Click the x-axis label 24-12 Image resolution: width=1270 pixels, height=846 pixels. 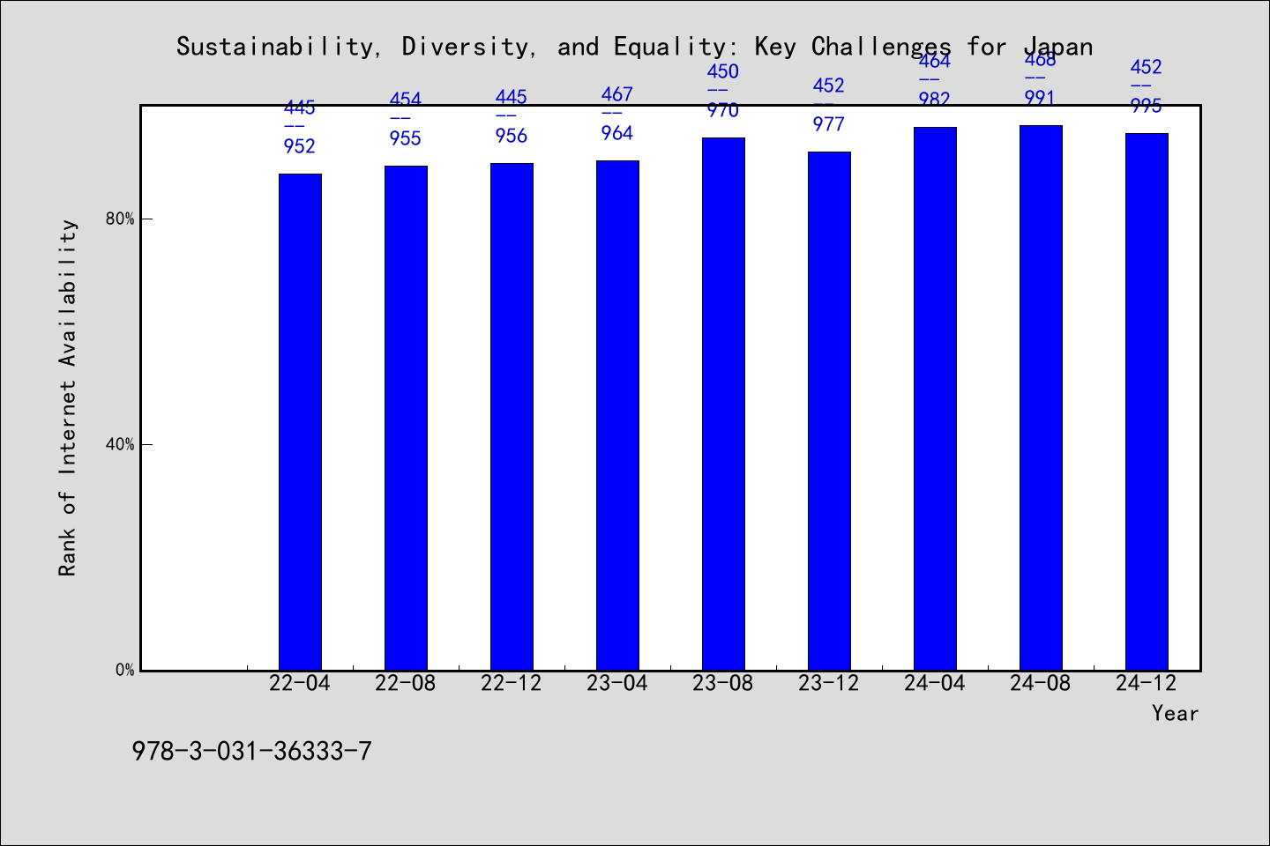(x=1147, y=683)
